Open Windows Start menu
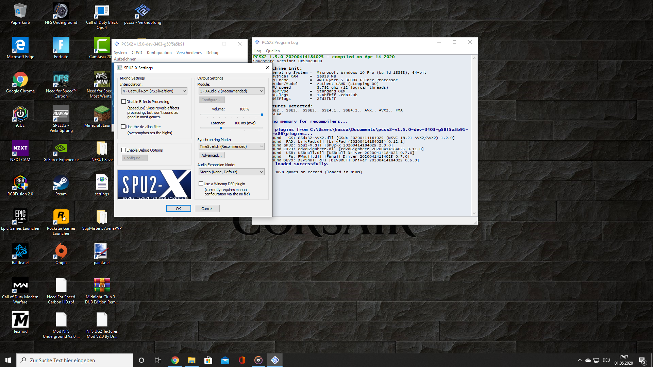Screen dimensions: 653x367 (8, 360)
